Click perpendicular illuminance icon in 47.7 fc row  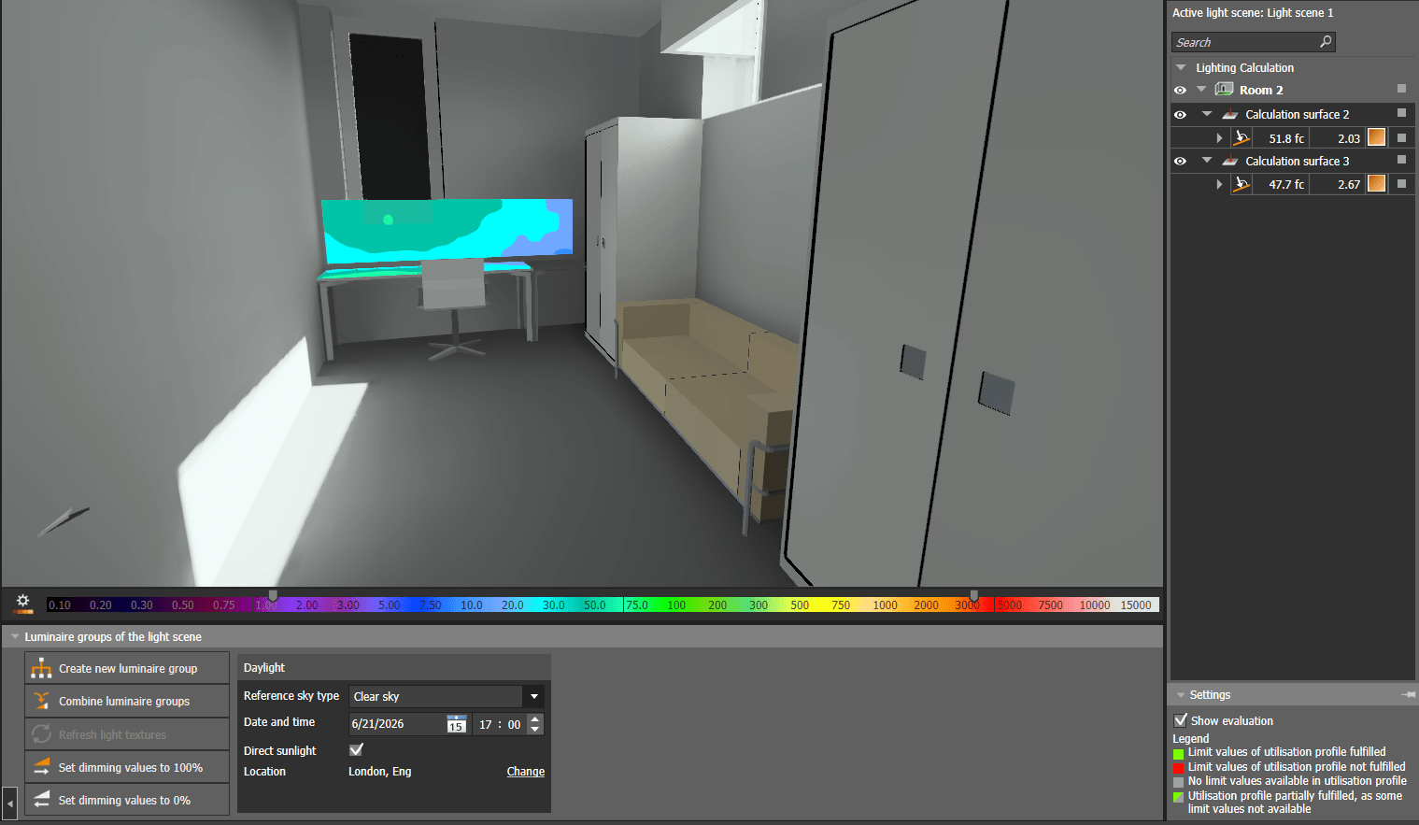point(1241,184)
